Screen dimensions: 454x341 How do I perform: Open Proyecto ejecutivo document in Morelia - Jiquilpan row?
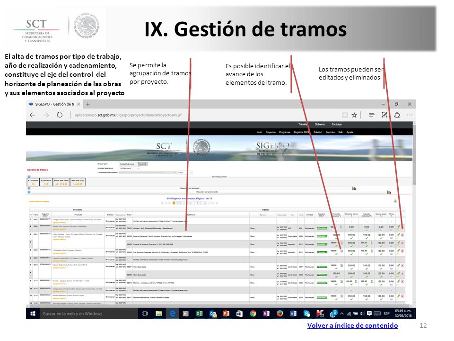click(341, 281)
